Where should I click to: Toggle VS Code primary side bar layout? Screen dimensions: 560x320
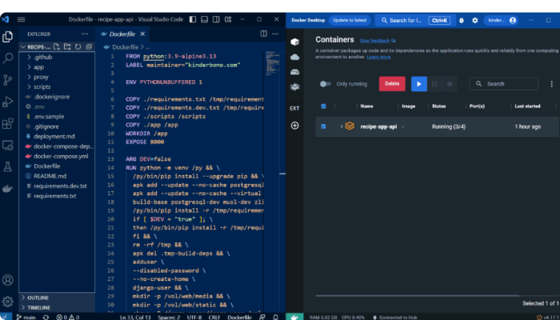pos(193,19)
